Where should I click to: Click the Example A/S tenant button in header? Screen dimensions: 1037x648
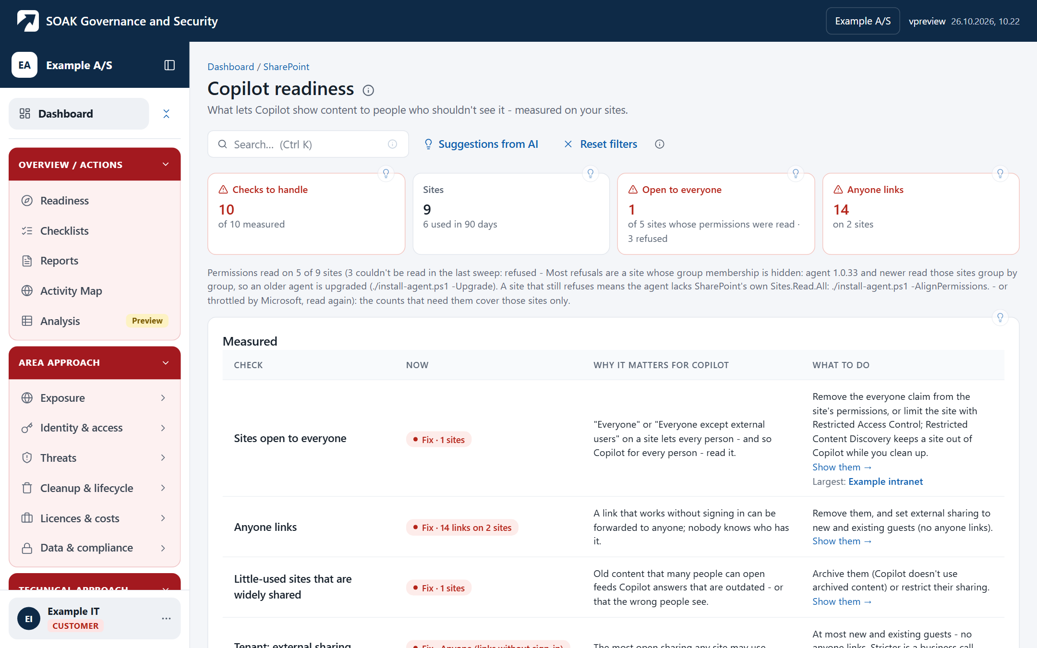(863, 21)
